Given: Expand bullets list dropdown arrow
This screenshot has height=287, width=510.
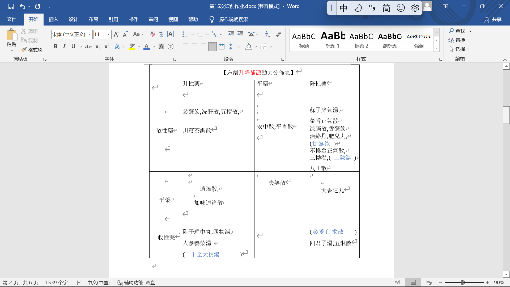Looking at the screenshot, I should click(193, 35).
